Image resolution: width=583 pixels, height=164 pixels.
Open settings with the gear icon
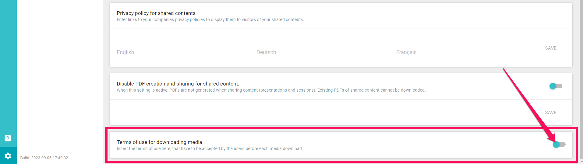tap(8, 156)
